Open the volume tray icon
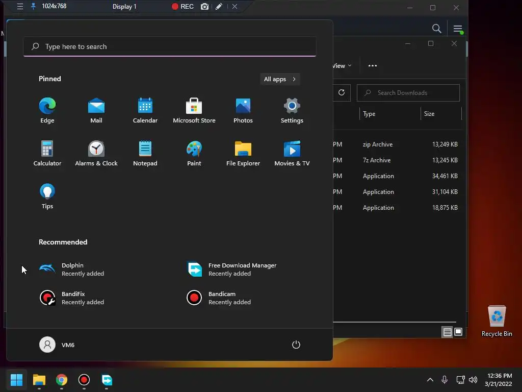The image size is (522, 392). point(473,380)
